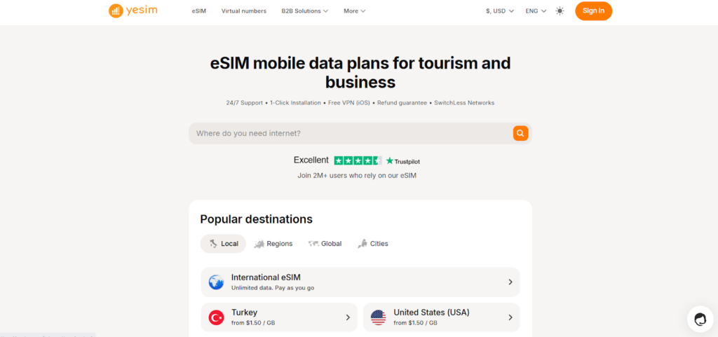Screen dimensions: 718x337
Task: Expand the B2B Solutions menu
Action: point(304,11)
